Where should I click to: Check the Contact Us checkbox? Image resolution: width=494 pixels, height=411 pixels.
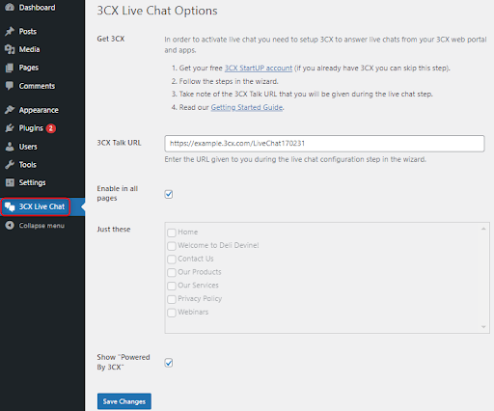click(172, 259)
